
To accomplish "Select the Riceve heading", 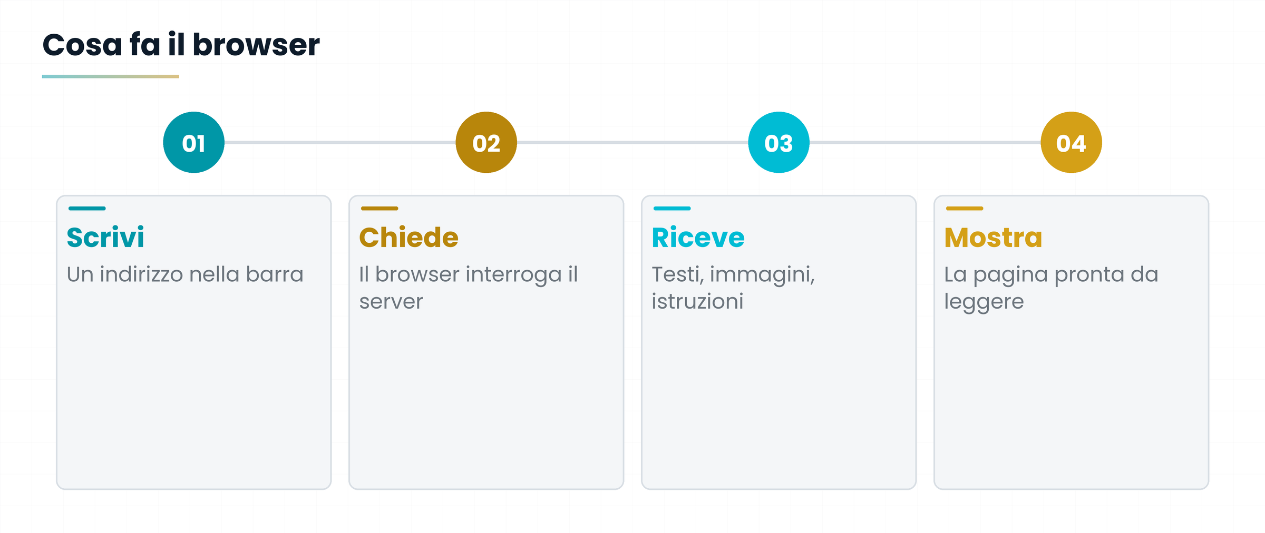I will coord(698,238).
